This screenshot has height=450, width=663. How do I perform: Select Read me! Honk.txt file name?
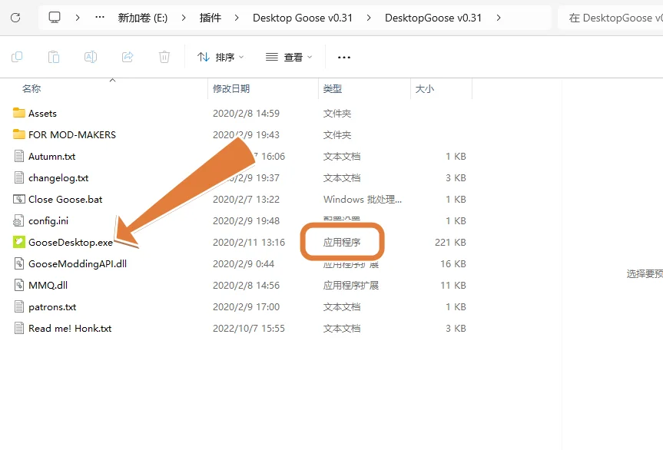click(70, 329)
